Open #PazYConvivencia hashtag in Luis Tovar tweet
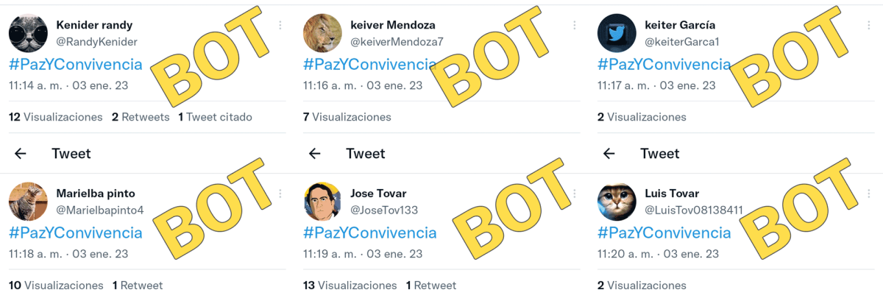883x298 pixels. 664,233
